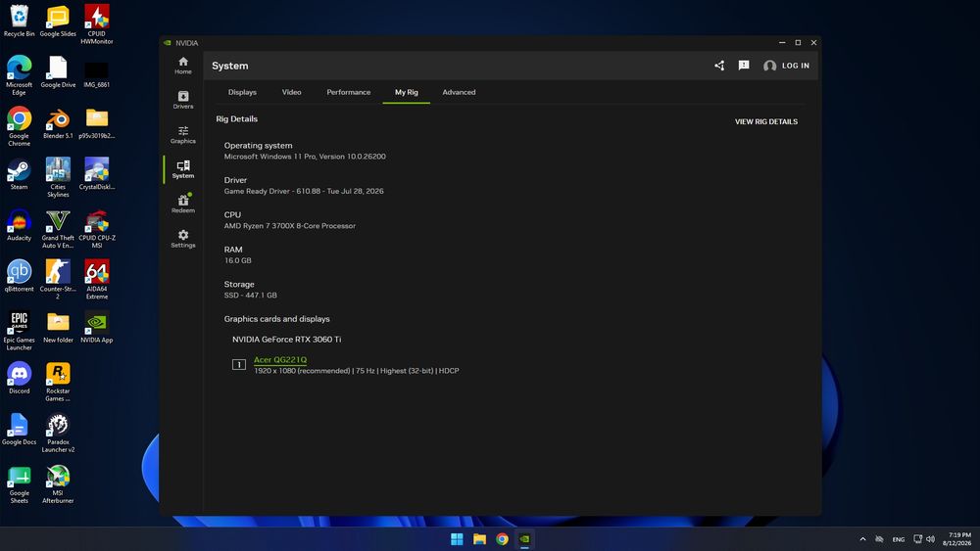Select Google Chrome desktop icon

point(20,126)
